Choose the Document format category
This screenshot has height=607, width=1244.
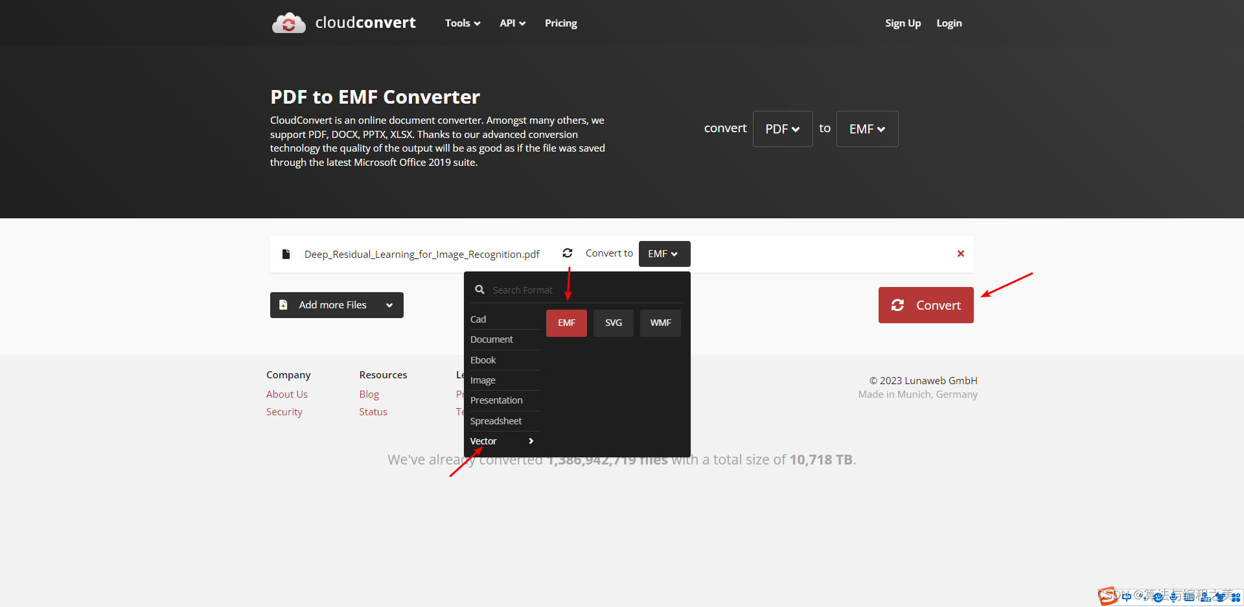(x=504, y=339)
